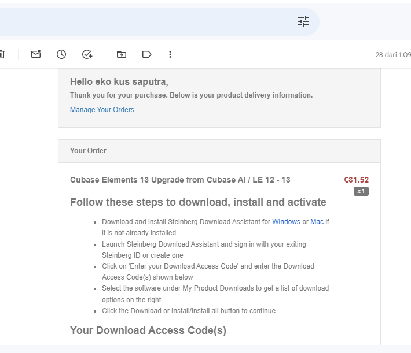Click the €31.52 price
Viewport: 411px width, 353px height.
pyautogui.click(x=356, y=180)
